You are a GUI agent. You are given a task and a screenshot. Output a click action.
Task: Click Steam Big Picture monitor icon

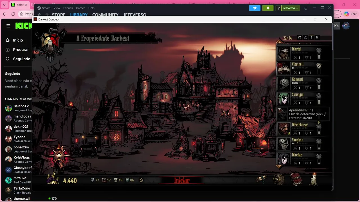point(306,8)
